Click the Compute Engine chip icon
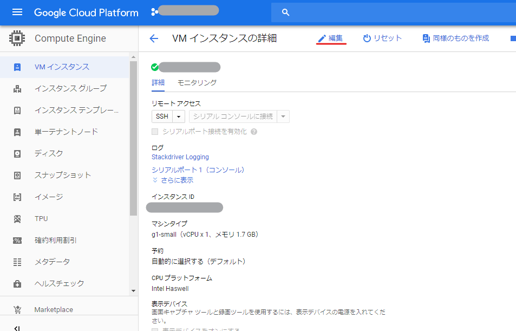This screenshot has height=331, width=516. tap(17, 38)
